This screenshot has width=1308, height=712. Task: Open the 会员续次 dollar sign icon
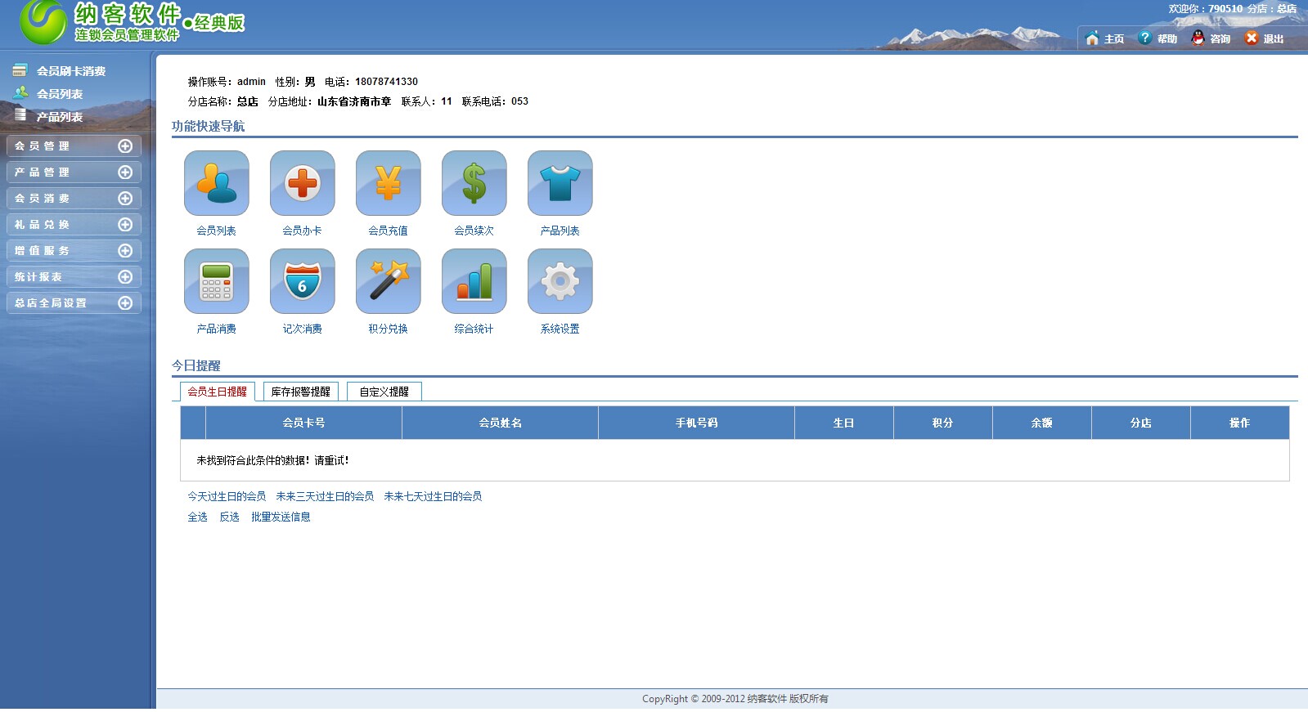(x=474, y=184)
